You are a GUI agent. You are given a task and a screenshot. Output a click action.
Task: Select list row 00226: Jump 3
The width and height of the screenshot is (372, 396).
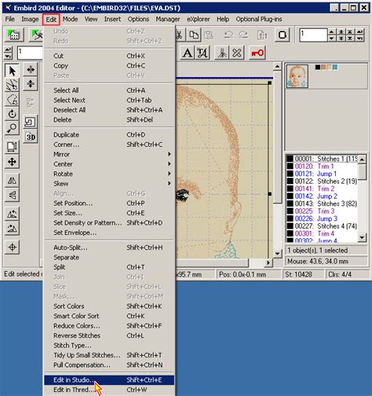point(322,218)
